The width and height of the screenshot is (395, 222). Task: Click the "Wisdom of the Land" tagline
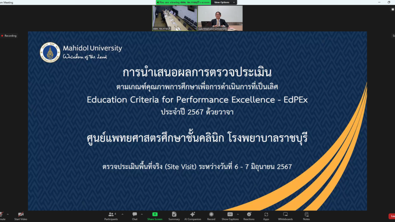85,57
